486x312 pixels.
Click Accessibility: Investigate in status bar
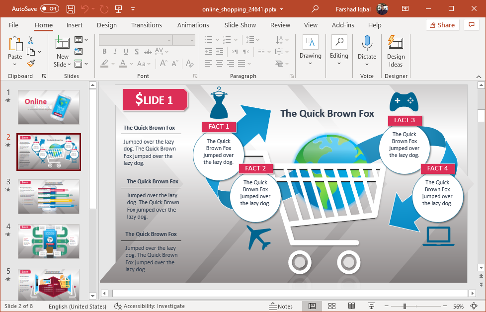[149, 306]
